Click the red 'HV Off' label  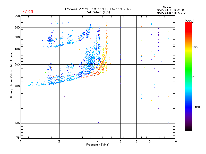pyautogui.click(x=28, y=12)
